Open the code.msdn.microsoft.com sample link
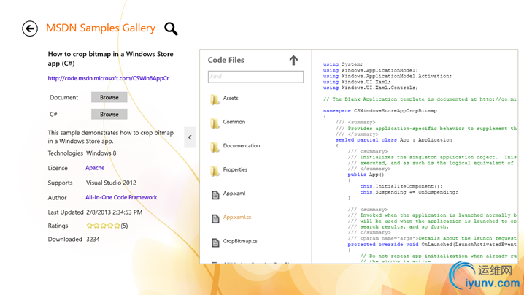Image resolution: width=524 pixels, height=295 pixels. pyautogui.click(x=108, y=78)
